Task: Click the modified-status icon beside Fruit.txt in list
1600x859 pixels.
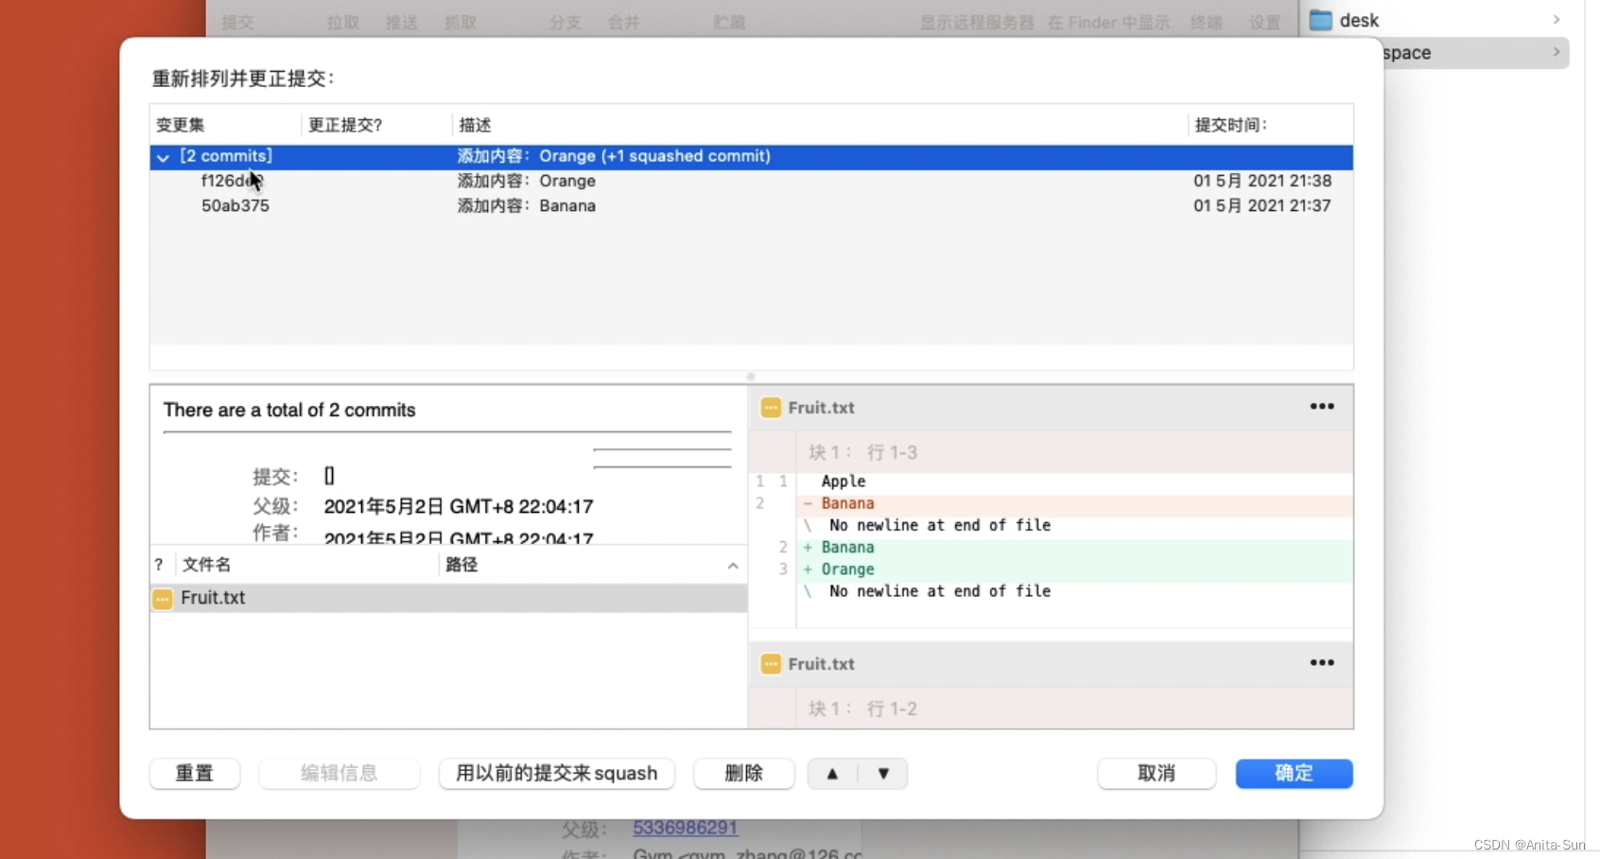Action: [163, 599]
